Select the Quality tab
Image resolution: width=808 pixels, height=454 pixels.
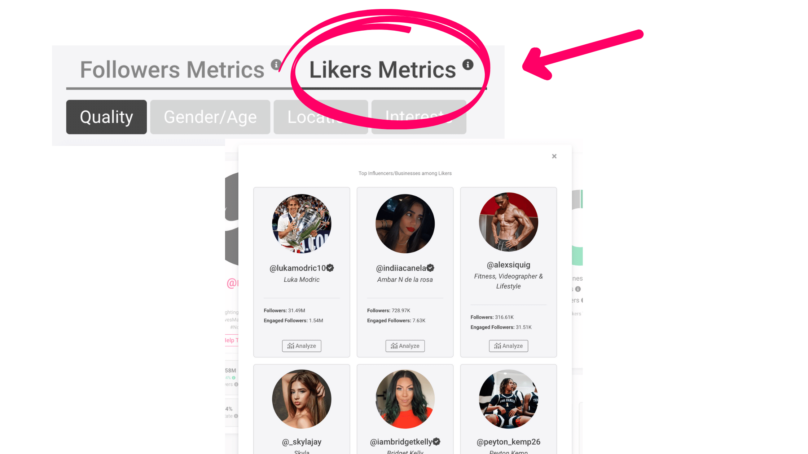(106, 116)
